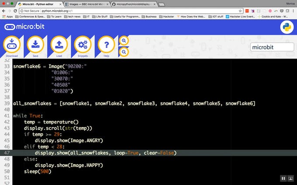The height and width of the screenshot is (185, 297).
Task: Open the Help question mark button
Action: tap(107, 45)
